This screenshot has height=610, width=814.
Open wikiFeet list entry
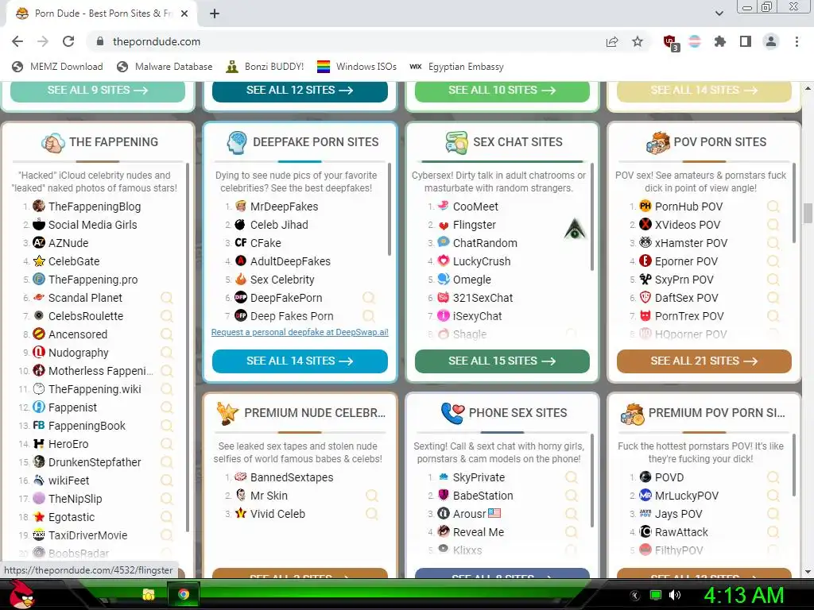click(x=68, y=481)
